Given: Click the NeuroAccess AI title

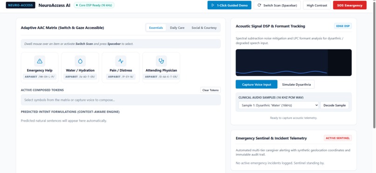Looking at the screenshot, I should tap(55, 5).
